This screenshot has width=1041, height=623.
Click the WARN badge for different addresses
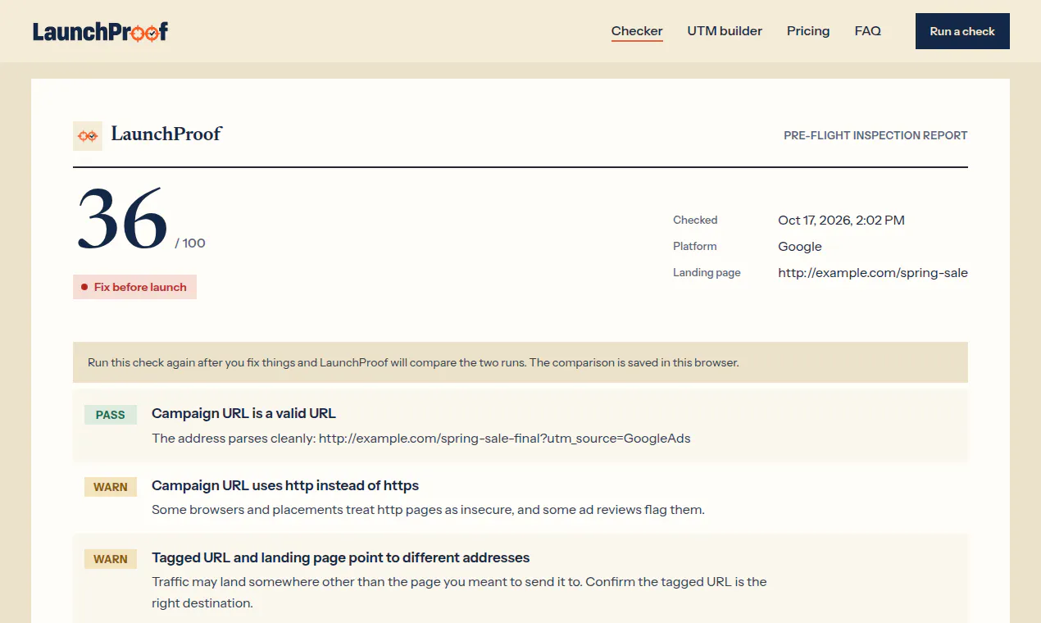pos(111,559)
